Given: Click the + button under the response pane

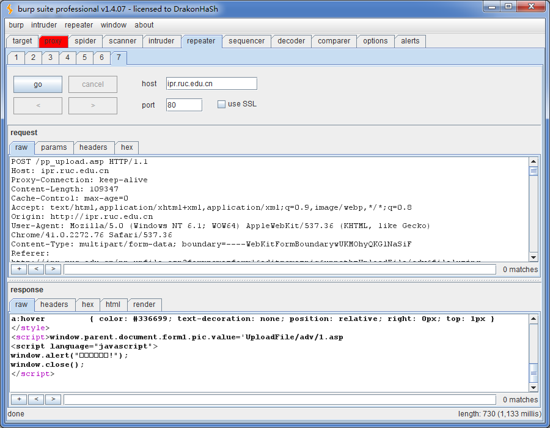Looking at the screenshot, I should (20, 399).
